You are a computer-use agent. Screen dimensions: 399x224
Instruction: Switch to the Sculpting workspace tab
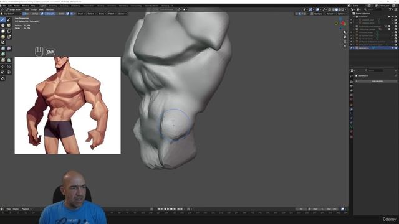point(64,6)
